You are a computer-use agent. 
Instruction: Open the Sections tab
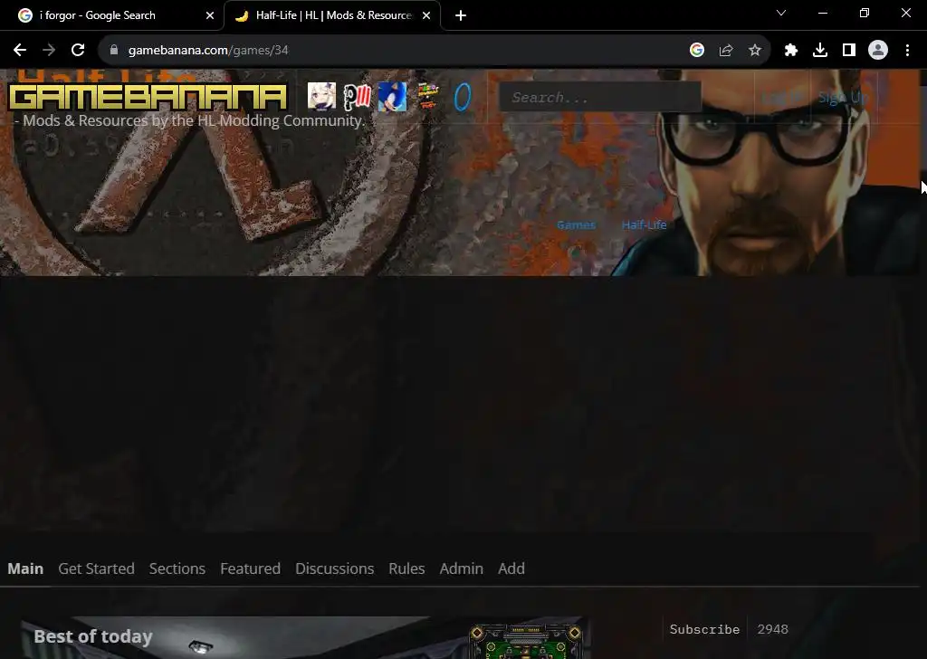pyautogui.click(x=177, y=568)
